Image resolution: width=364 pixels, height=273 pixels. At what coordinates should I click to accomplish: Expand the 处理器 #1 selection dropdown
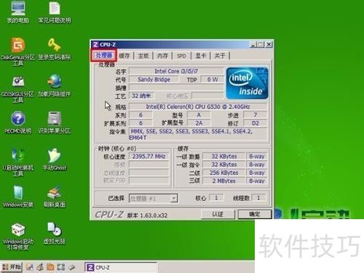[x=174, y=199]
